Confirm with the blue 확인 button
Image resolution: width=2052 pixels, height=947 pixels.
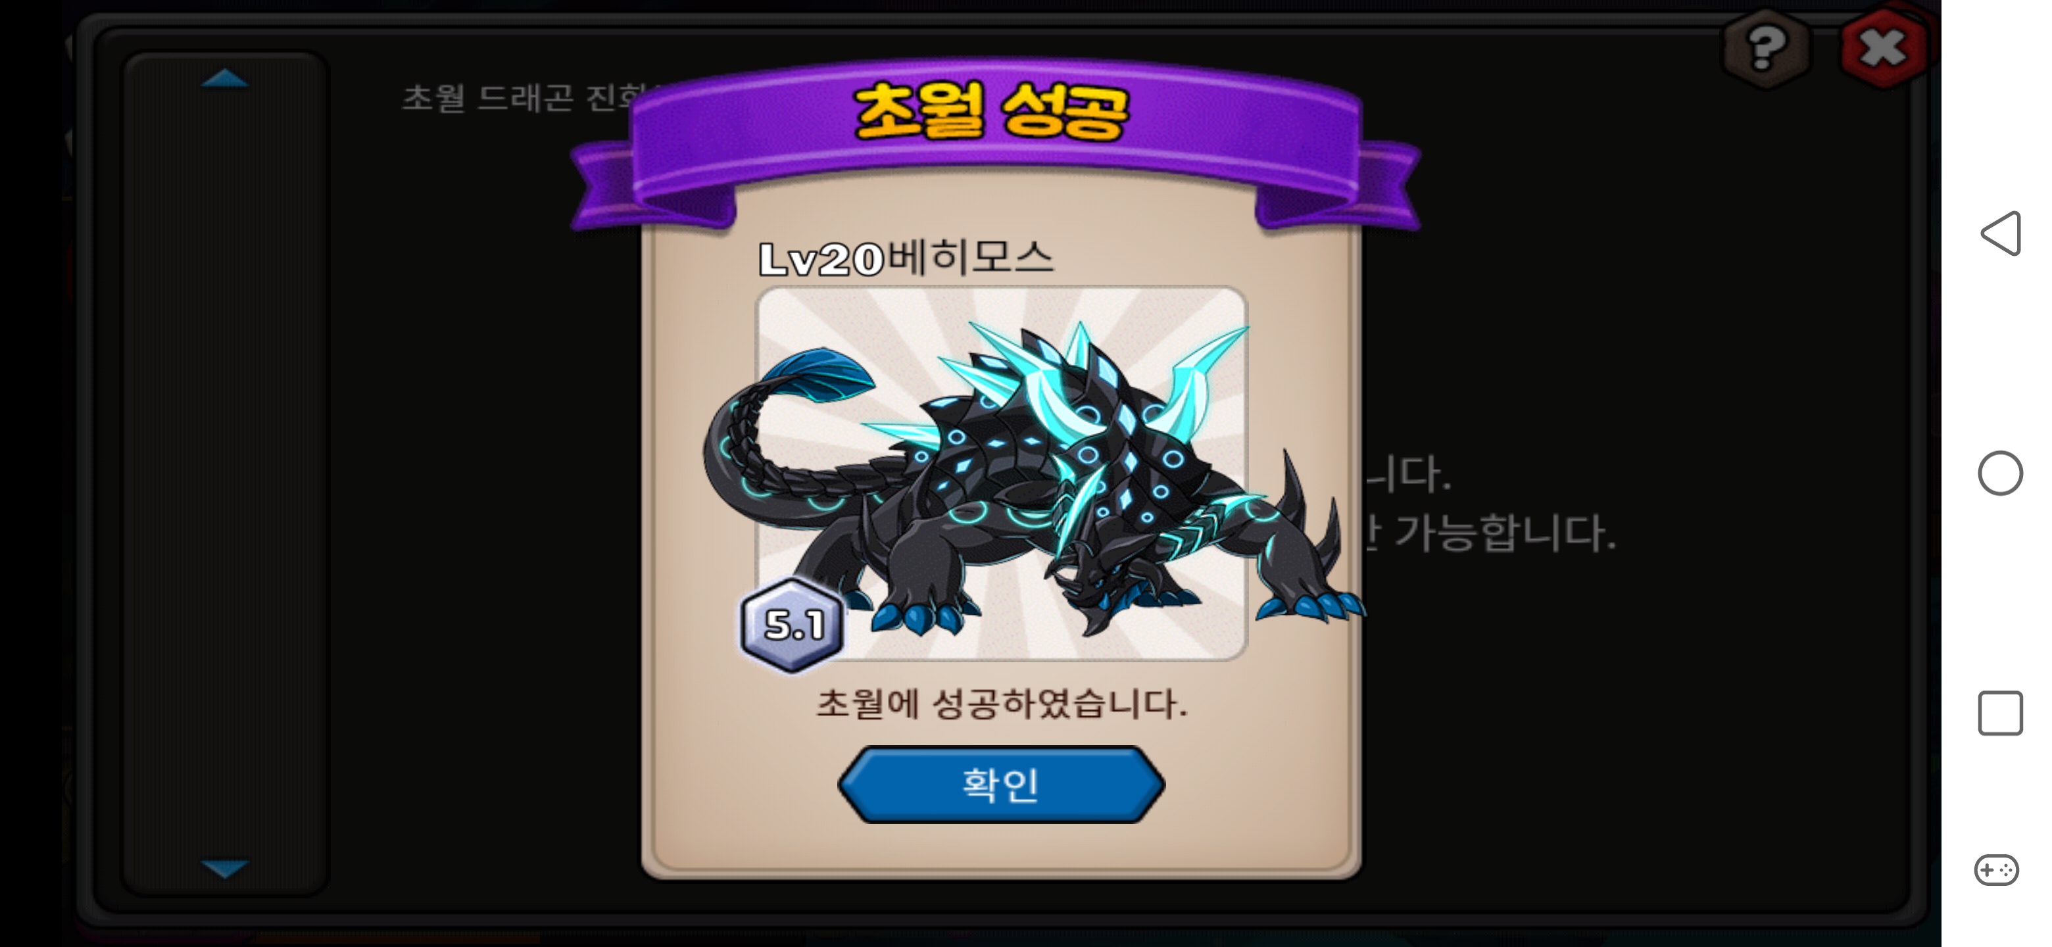[x=1001, y=784]
